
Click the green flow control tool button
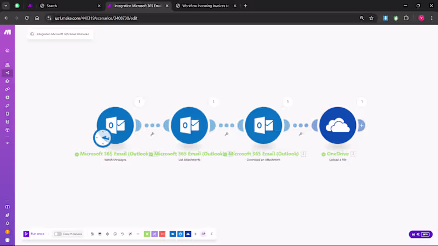pyautogui.click(x=147, y=234)
